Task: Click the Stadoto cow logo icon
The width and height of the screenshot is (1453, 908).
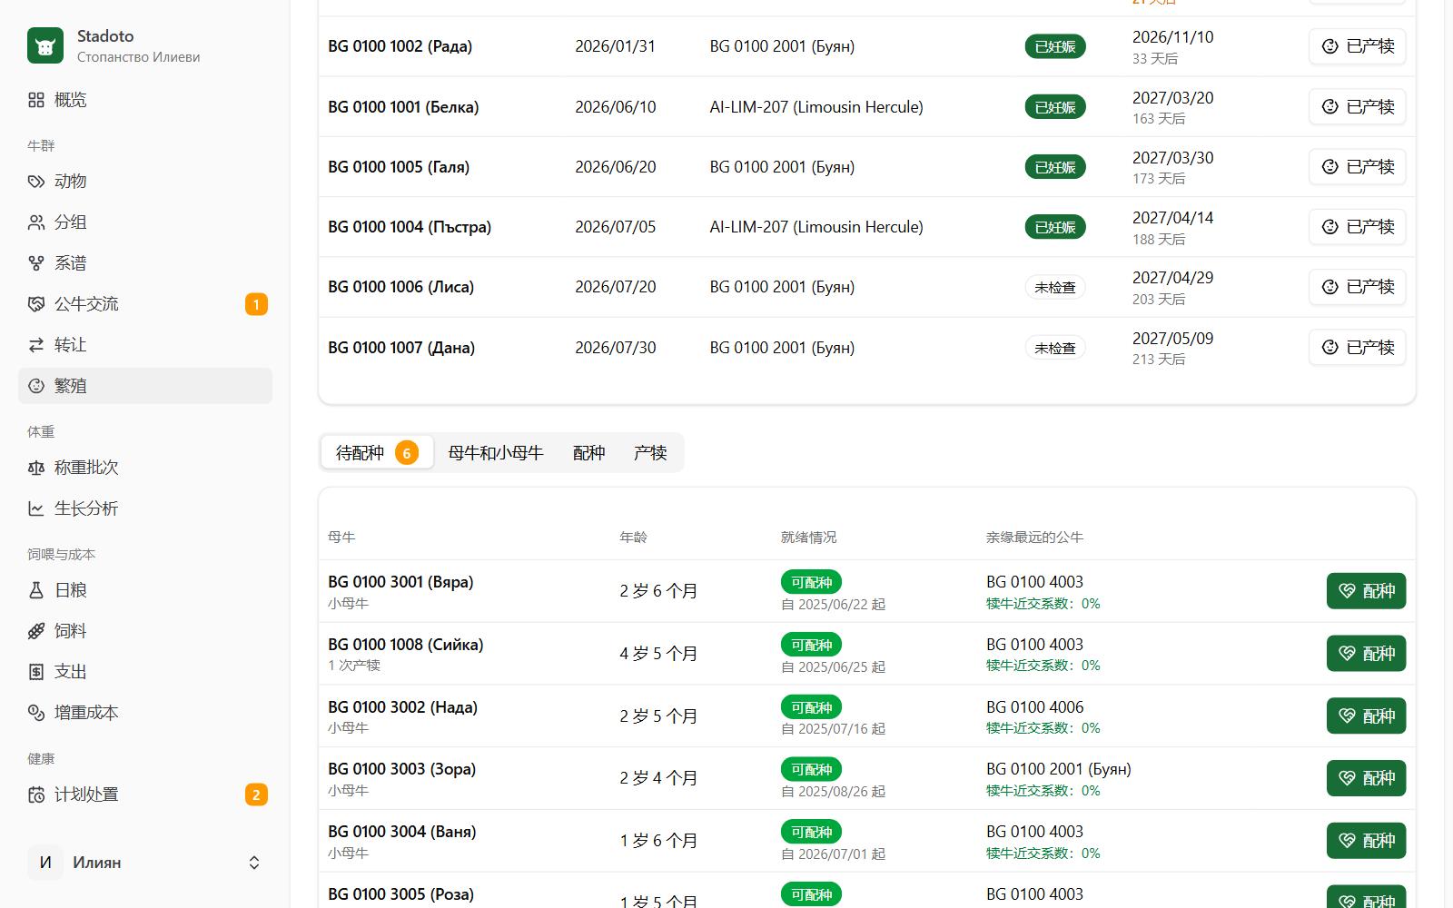Action: click(45, 45)
